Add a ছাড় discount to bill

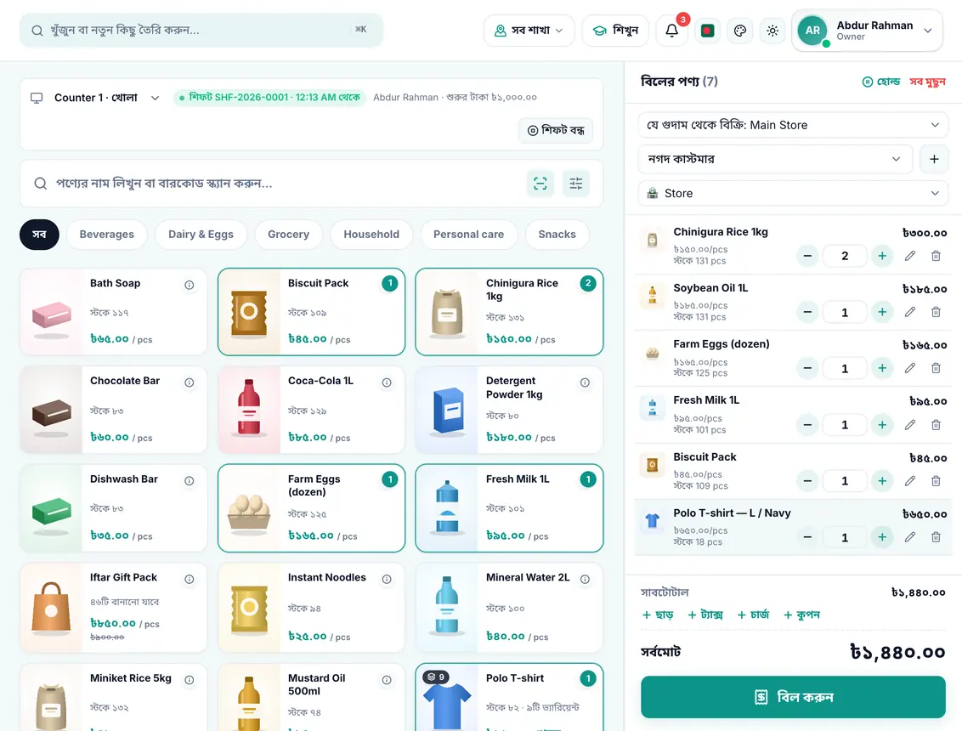point(658,615)
